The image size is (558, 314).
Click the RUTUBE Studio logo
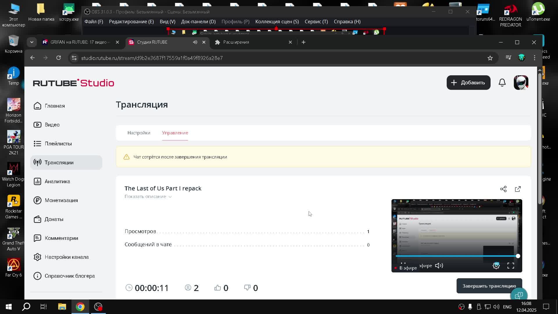[74, 83]
